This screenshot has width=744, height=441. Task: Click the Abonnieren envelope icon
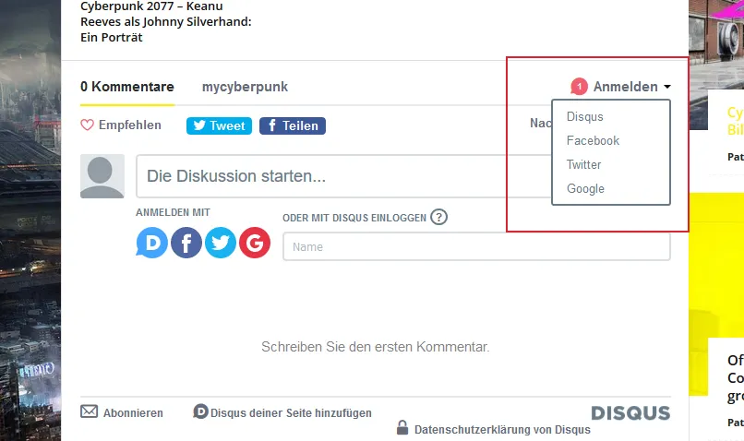coord(90,411)
